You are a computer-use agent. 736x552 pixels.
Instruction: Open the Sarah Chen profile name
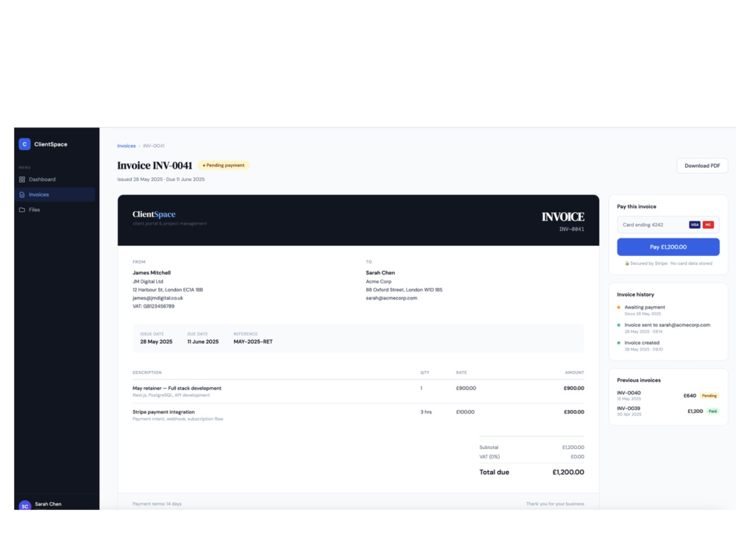48,503
